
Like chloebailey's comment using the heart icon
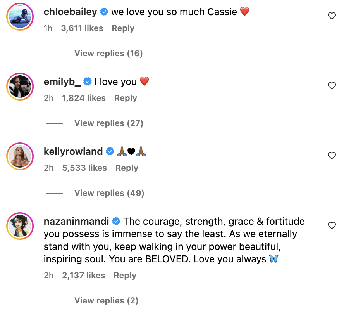[x=332, y=16]
